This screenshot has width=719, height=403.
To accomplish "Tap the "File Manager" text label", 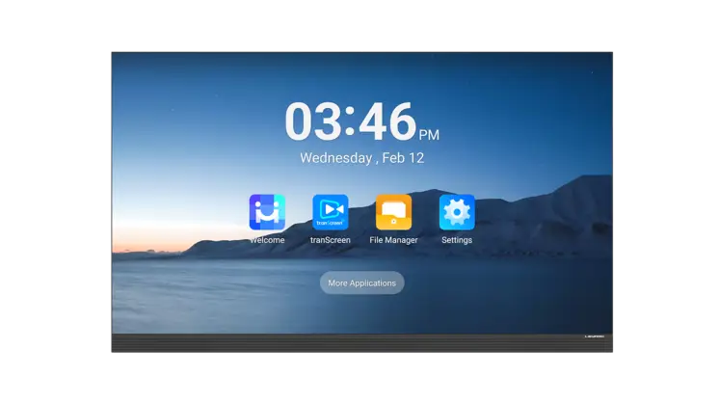I will (x=393, y=240).
